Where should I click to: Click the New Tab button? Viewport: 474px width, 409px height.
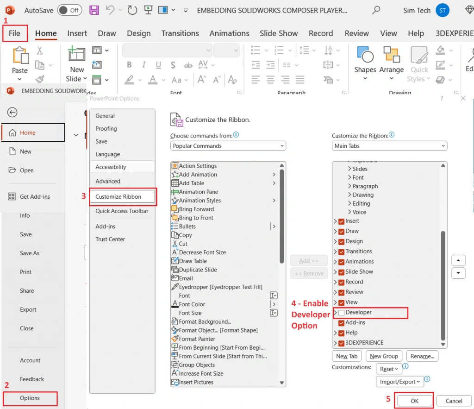click(x=347, y=356)
